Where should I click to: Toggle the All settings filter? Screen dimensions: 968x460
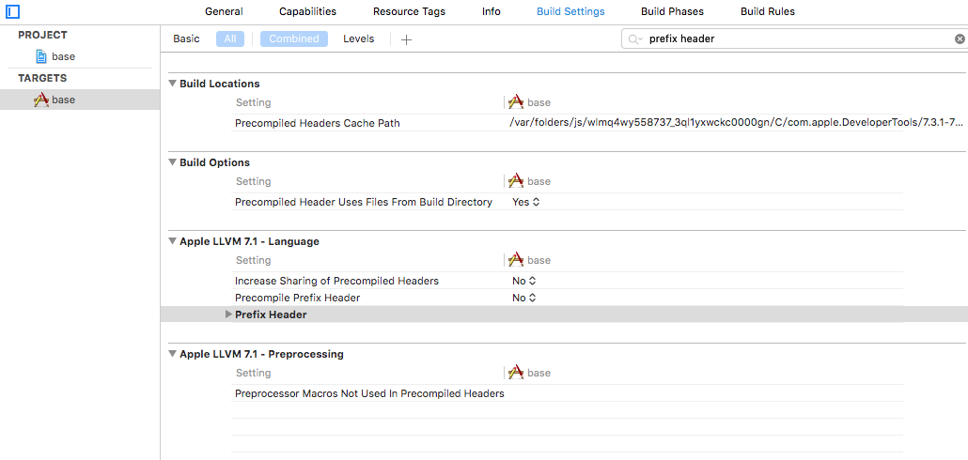pos(230,38)
